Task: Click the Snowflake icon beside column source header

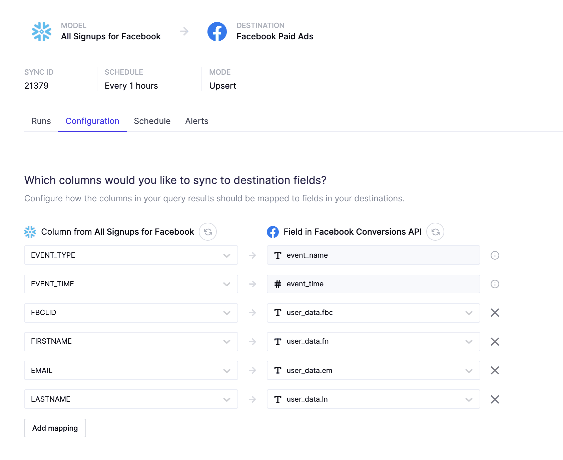Action: 30,232
